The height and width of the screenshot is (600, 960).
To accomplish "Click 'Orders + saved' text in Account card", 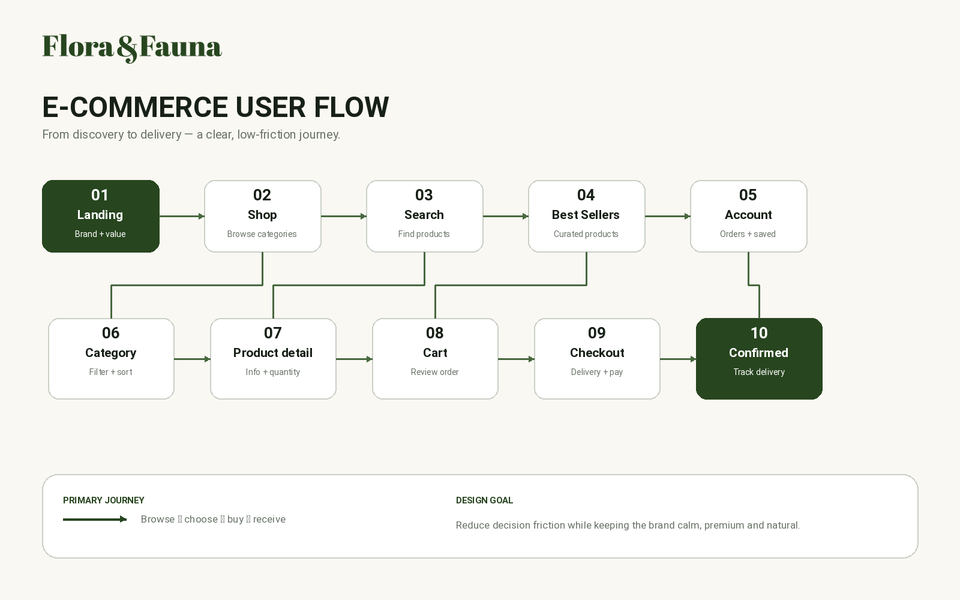I will 748,234.
